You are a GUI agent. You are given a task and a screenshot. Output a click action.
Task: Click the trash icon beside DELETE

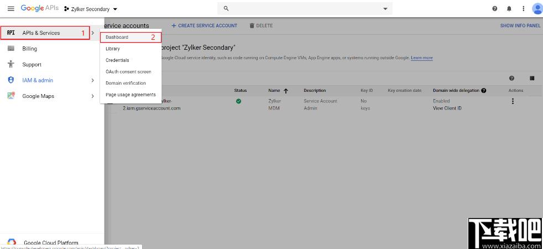coord(252,25)
